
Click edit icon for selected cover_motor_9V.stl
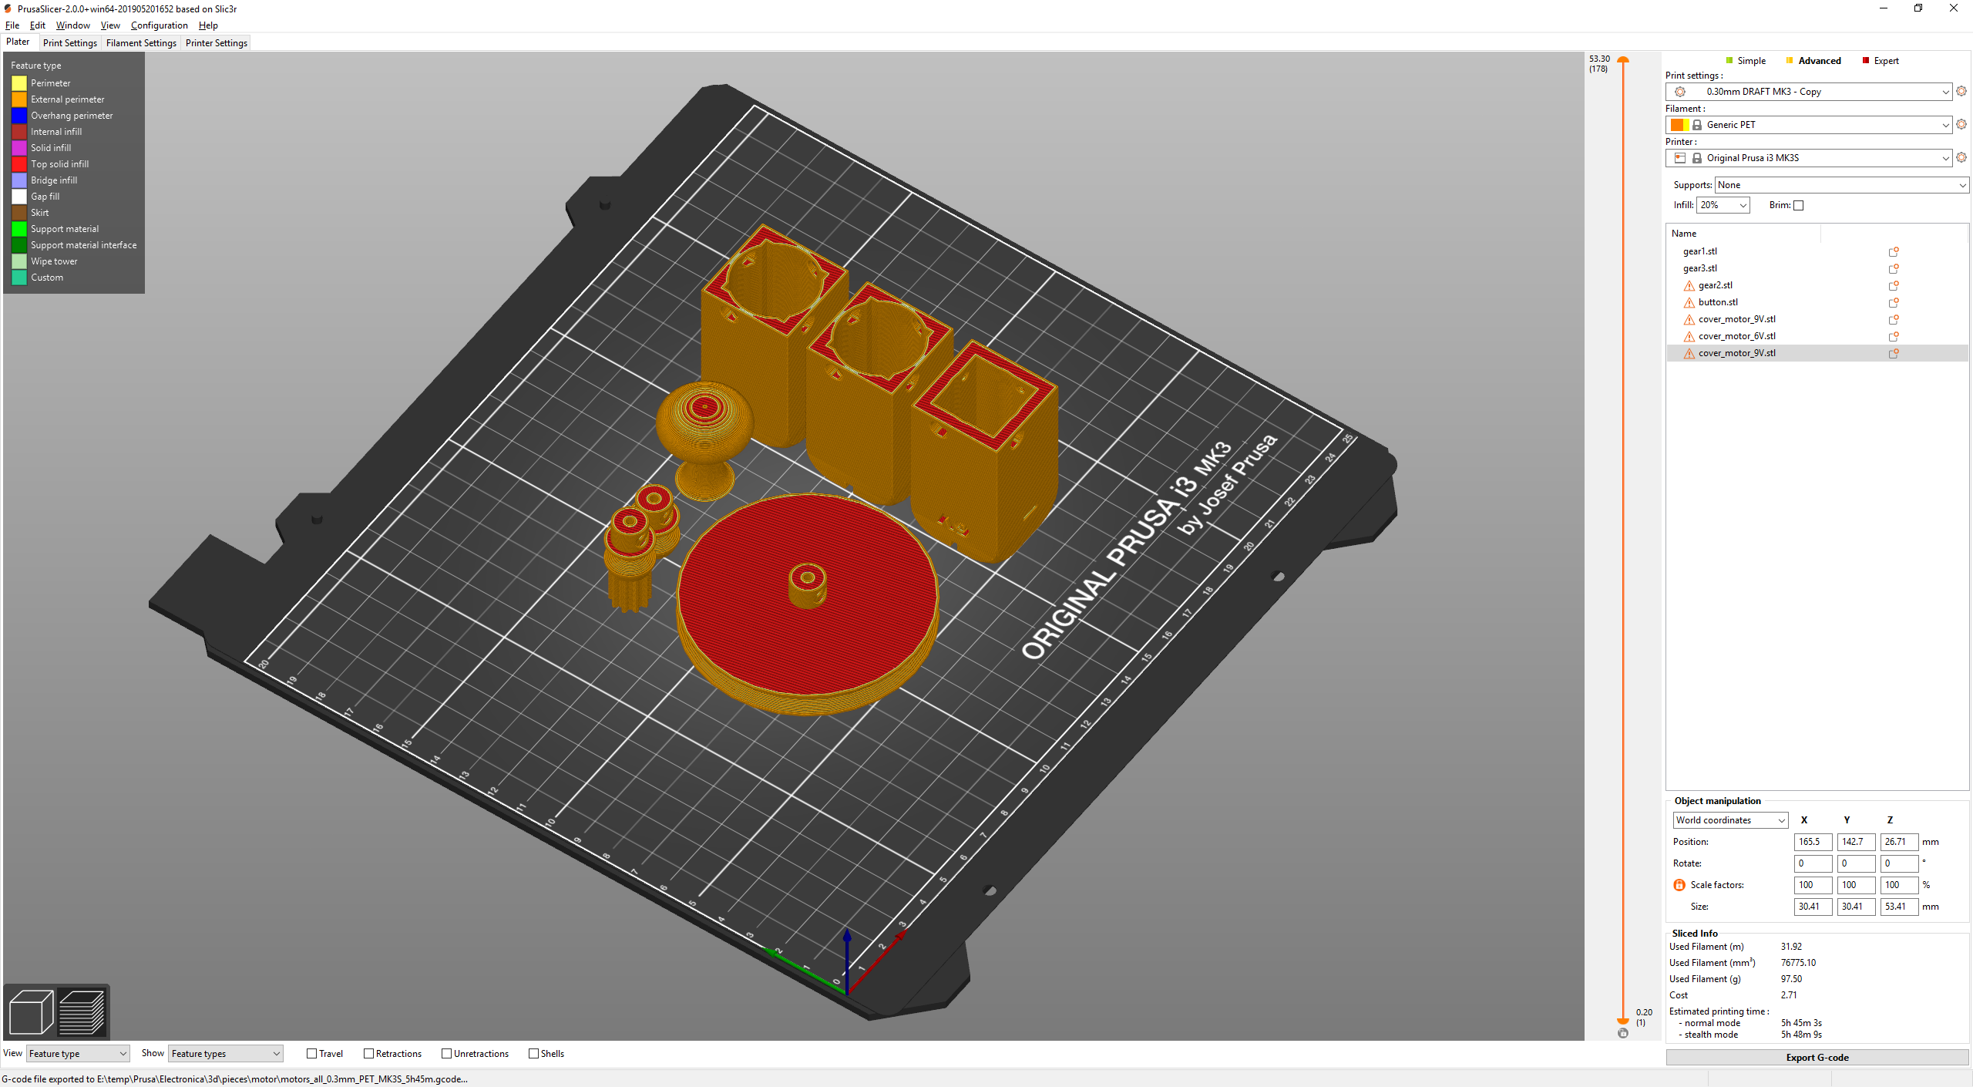click(1893, 353)
